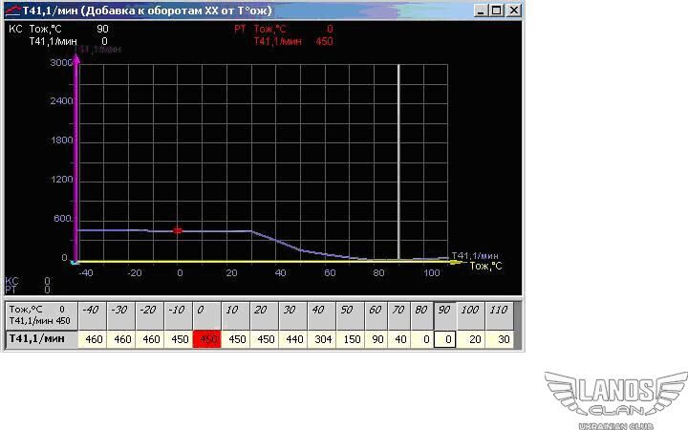Click the app icon in the title bar
Screen dimensions: 688x430
coord(11,10)
